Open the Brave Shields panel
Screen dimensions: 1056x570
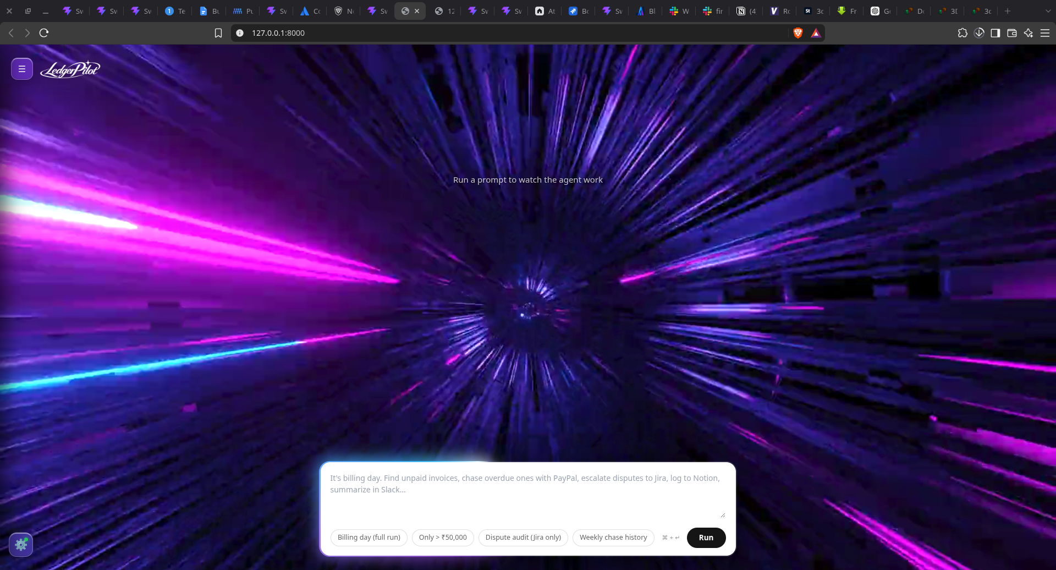click(798, 33)
